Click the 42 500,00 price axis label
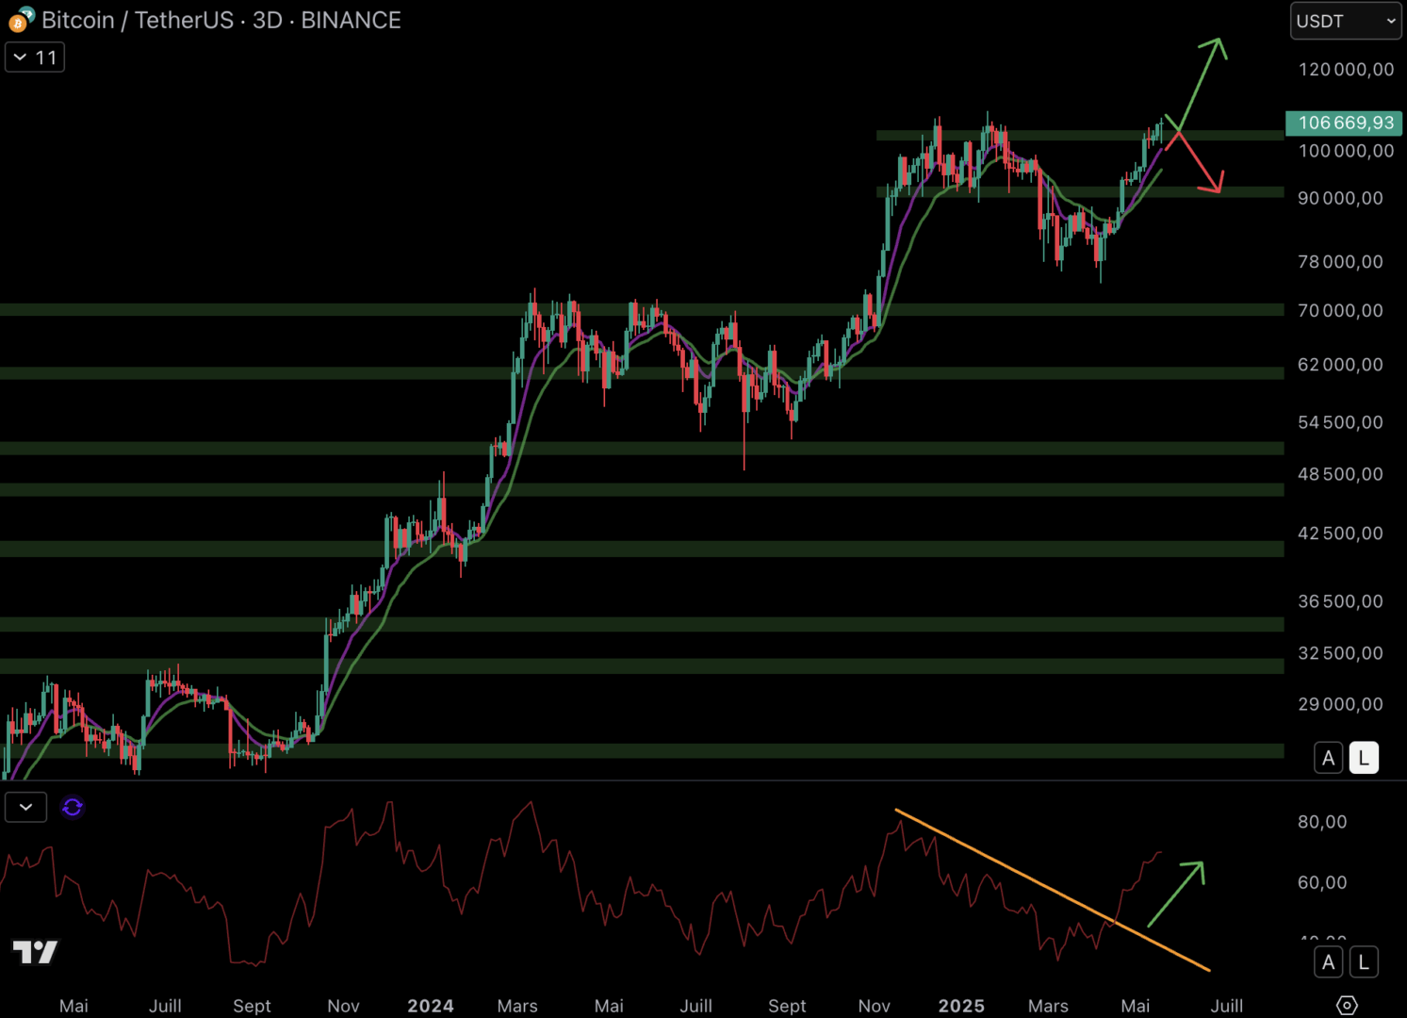 point(1340,534)
